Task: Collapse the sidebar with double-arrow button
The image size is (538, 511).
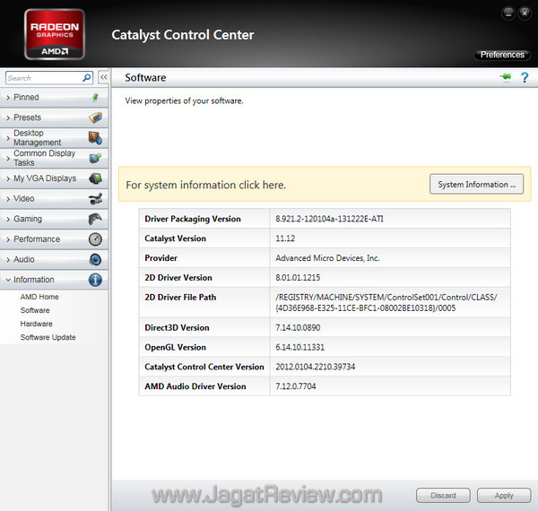Action: [x=104, y=77]
